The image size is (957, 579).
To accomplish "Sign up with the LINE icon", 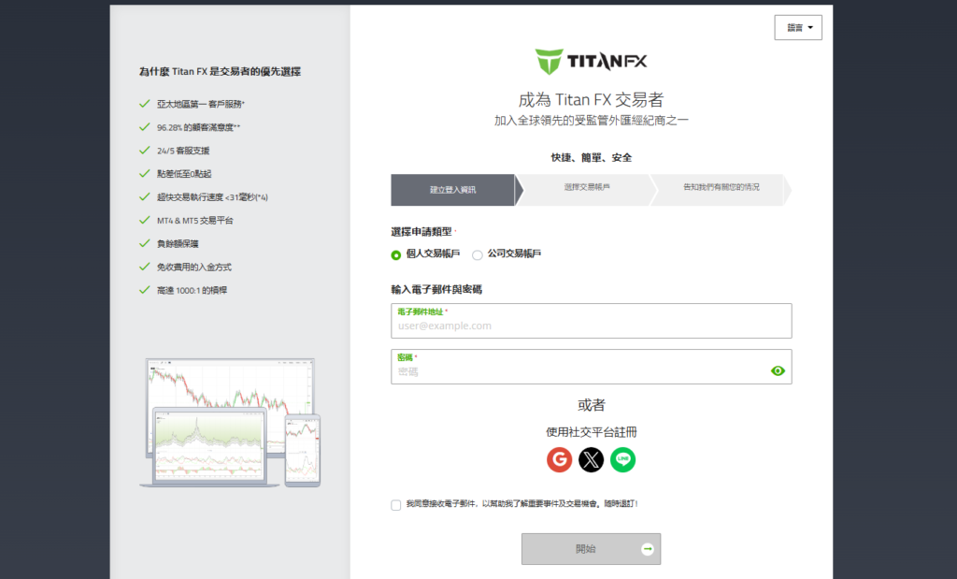I will tap(622, 460).
